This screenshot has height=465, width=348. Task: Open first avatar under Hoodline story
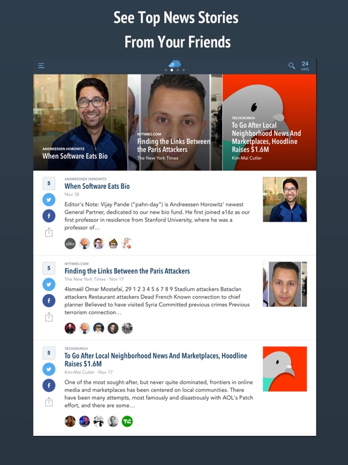pos(70,421)
